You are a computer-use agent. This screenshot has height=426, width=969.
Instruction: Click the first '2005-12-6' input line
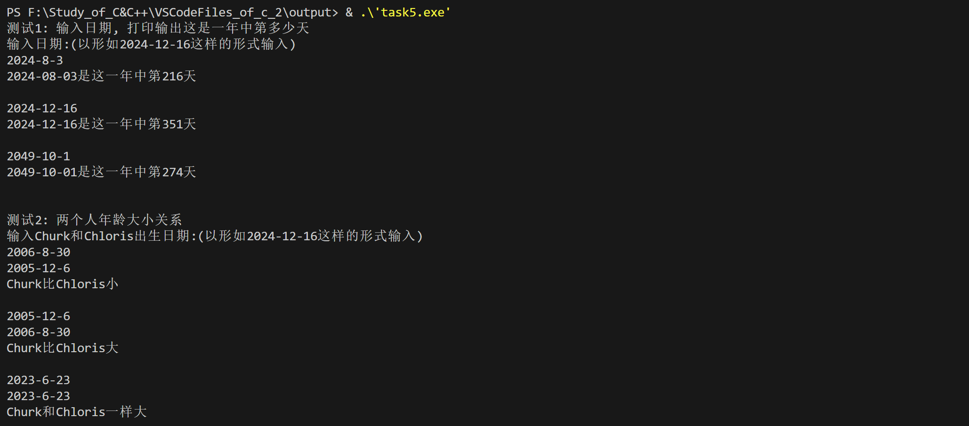tap(39, 268)
